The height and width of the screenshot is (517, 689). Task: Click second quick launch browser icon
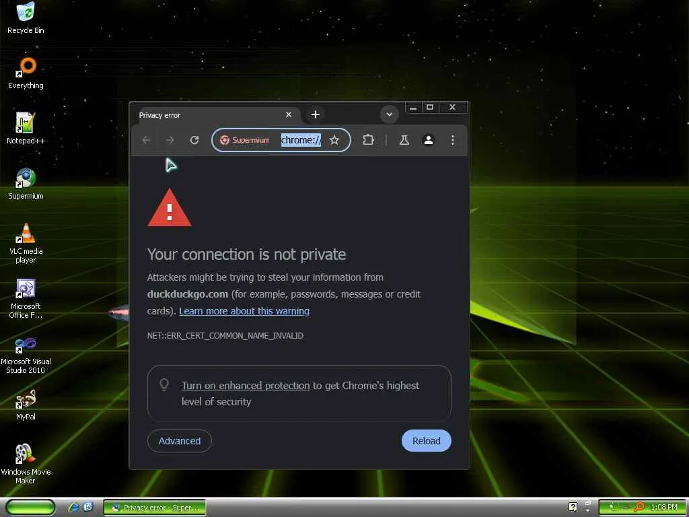pyautogui.click(x=88, y=507)
